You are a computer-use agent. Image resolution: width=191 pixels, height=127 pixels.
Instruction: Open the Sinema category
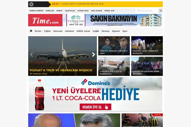tap(105, 31)
